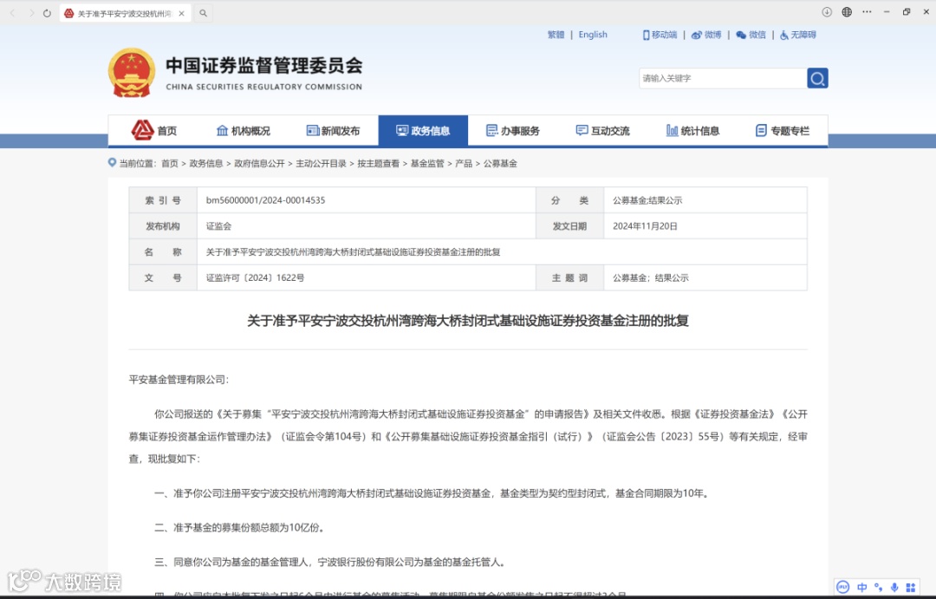
Task: Open the 微信 WeChat link
Action: (751, 35)
